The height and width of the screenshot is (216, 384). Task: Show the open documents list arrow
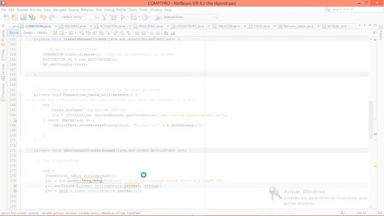pyautogui.click(x=370, y=25)
